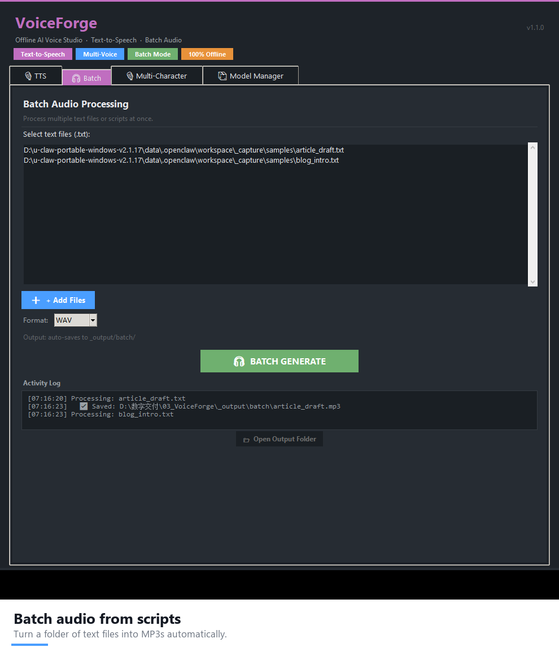Click the Batch Mode badge

point(152,54)
